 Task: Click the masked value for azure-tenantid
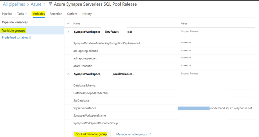(186, 66)
